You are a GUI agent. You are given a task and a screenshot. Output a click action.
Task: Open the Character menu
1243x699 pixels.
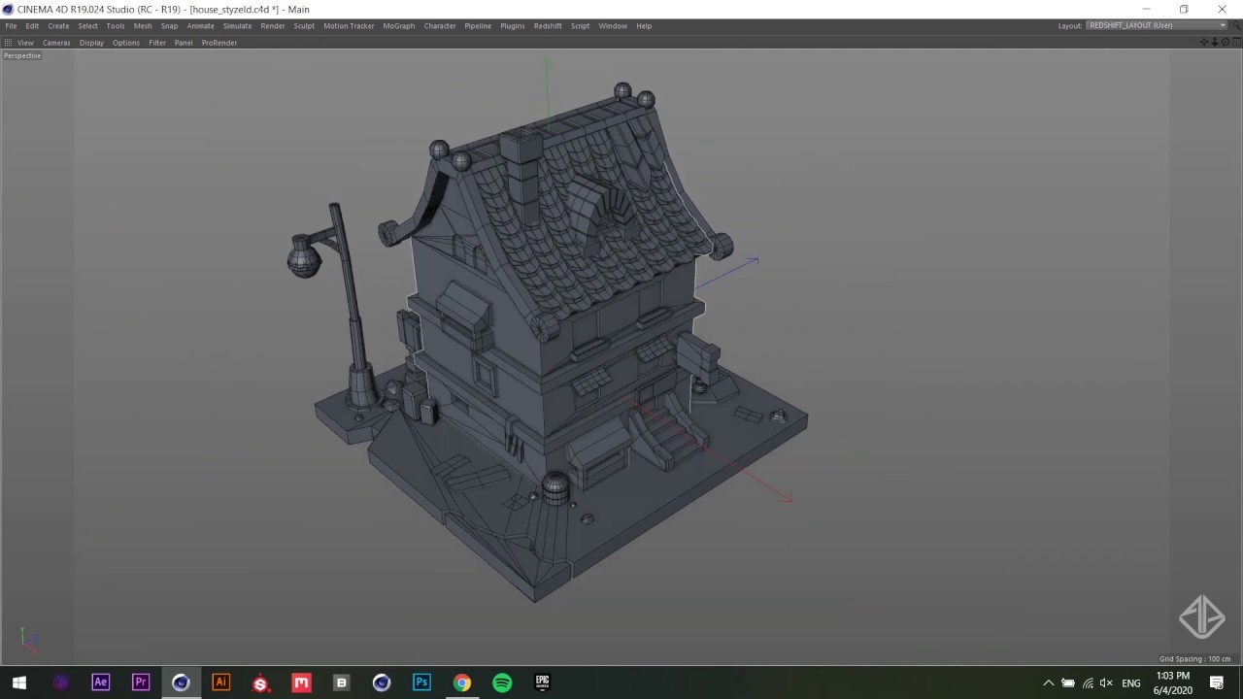point(439,26)
